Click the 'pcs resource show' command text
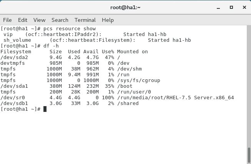 pyautogui.click(x=70, y=29)
